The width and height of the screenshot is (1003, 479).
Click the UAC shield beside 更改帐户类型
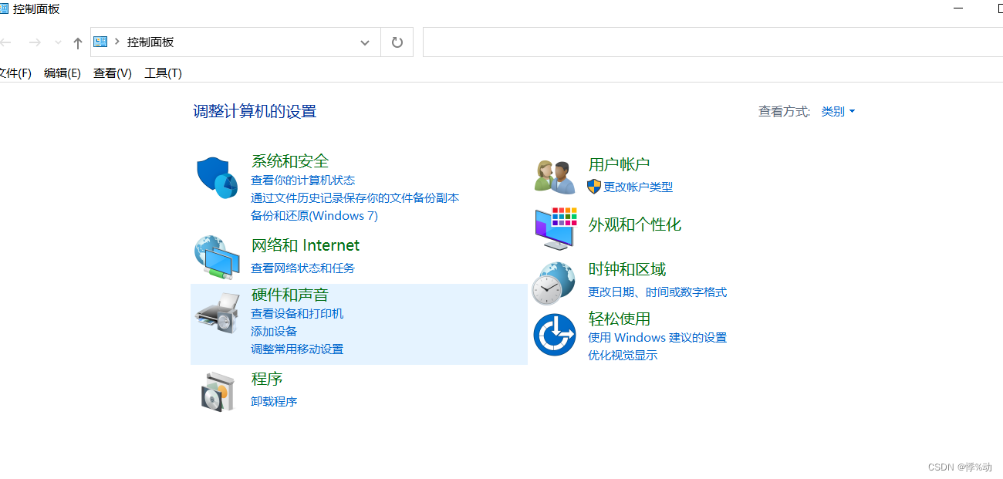[594, 186]
